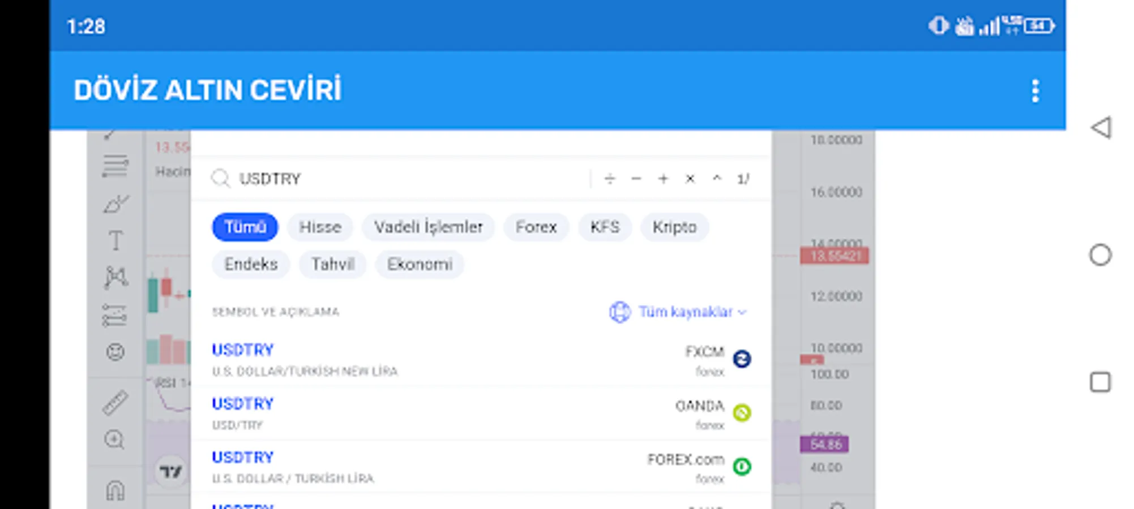Select the Tahvil filter chip
1134x509 pixels.
pos(333,264)
